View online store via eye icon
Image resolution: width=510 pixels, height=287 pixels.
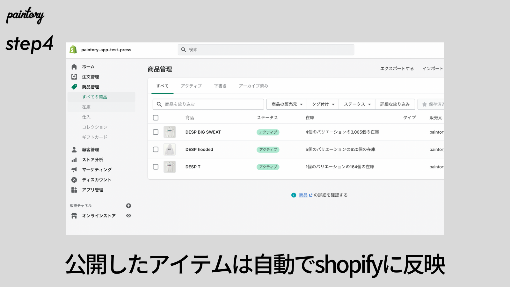[128, 216]
